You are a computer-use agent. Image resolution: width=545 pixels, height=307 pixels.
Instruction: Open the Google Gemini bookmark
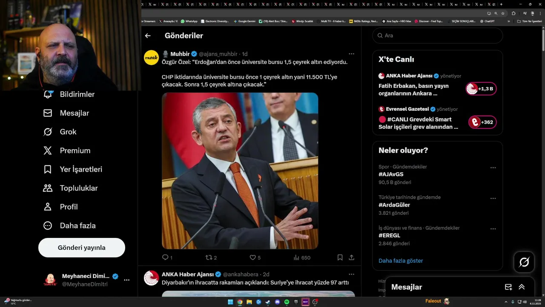coord(244,21)
